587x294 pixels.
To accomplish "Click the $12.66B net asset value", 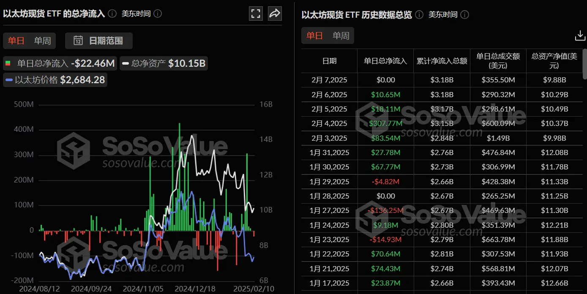I will coord(554,283).
